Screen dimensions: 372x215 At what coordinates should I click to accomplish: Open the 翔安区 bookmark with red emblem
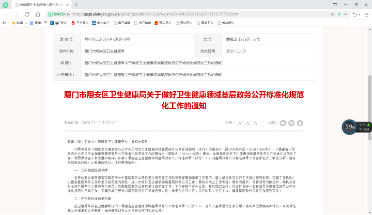click(x=163, y=23)
